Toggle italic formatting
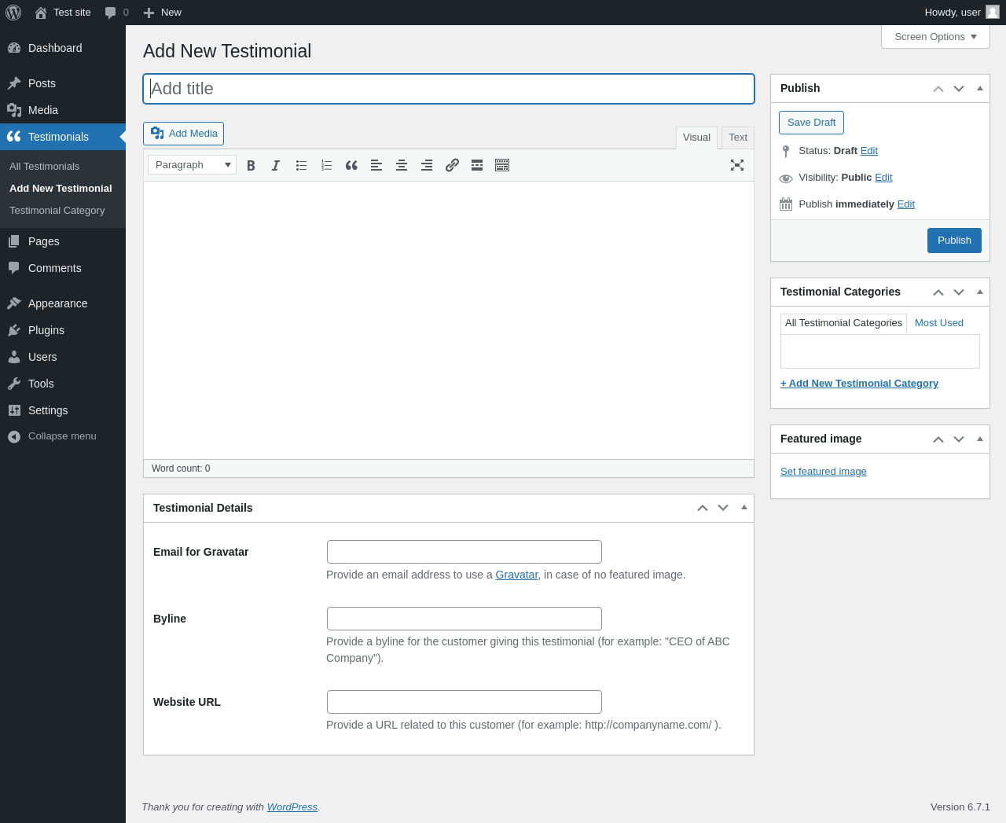 (x=276, y=165)
